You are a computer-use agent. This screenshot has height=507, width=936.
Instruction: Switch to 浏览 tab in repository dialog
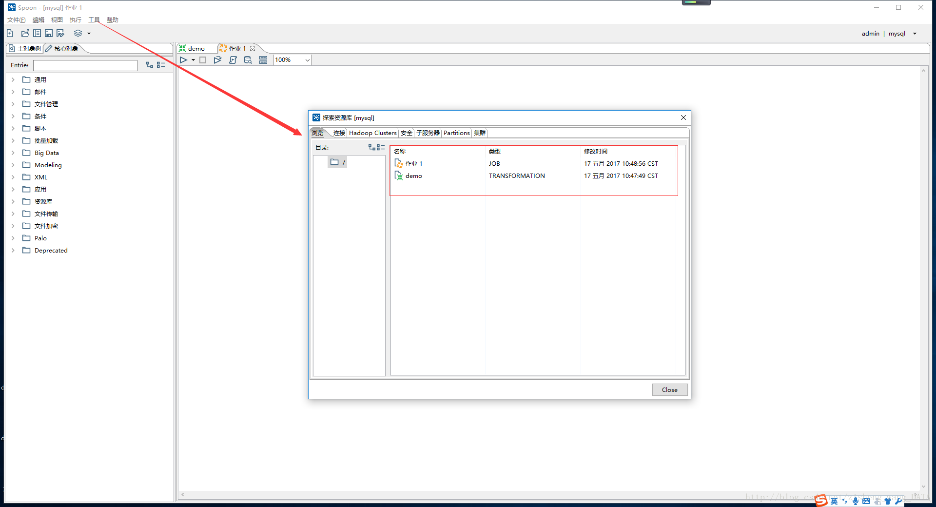tap(317, 133)
